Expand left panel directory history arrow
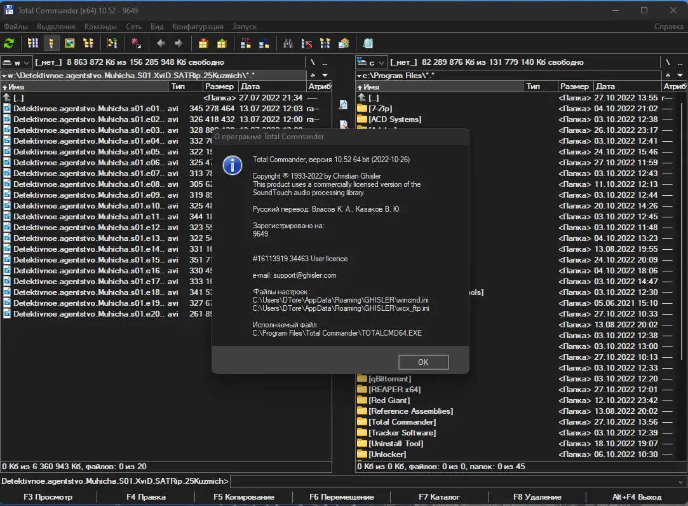Viewport: 688px width, 506px height. pyautogui.click(x=325, y=75)
